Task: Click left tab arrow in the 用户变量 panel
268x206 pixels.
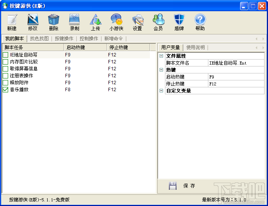Action: 256,48
